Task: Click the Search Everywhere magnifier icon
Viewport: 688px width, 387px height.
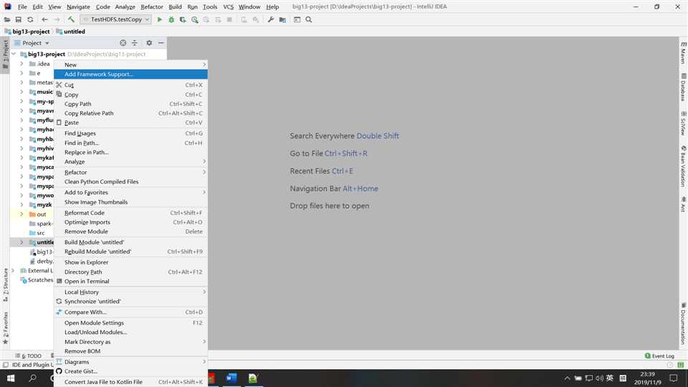Action: (309, 19)
